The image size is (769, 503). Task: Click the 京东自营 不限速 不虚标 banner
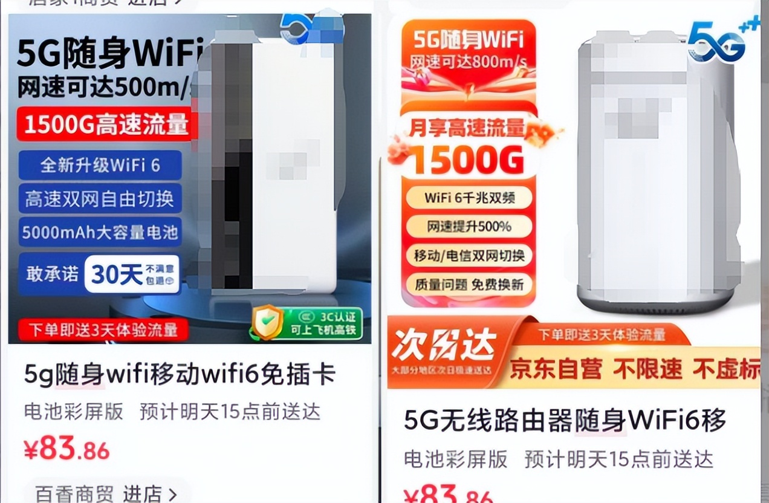tap(634, 368)
